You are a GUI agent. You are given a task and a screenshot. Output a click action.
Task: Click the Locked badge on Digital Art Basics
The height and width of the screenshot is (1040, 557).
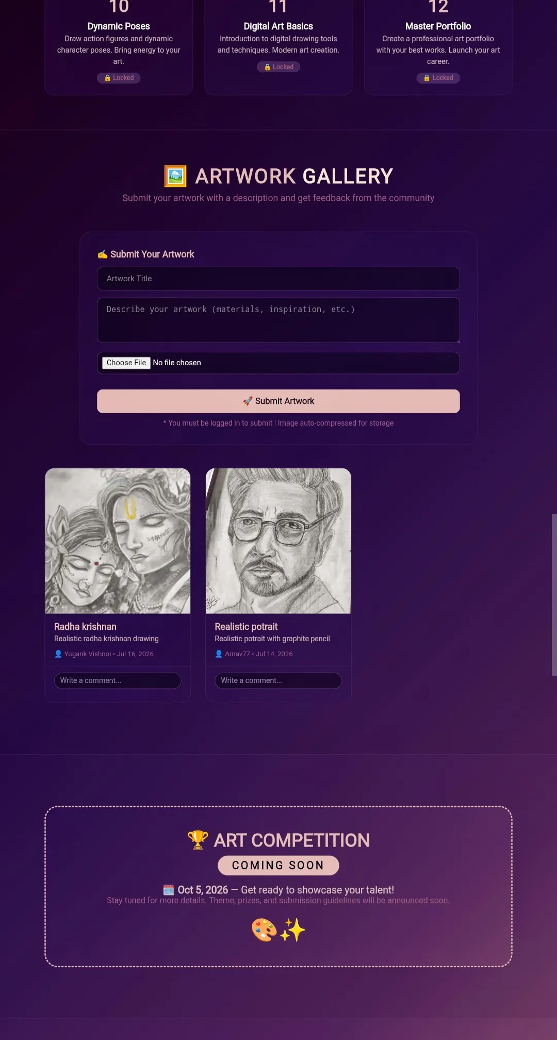click(x=278, y=67)
